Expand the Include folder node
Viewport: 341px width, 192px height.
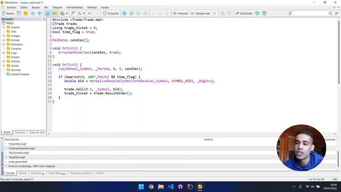4,40
